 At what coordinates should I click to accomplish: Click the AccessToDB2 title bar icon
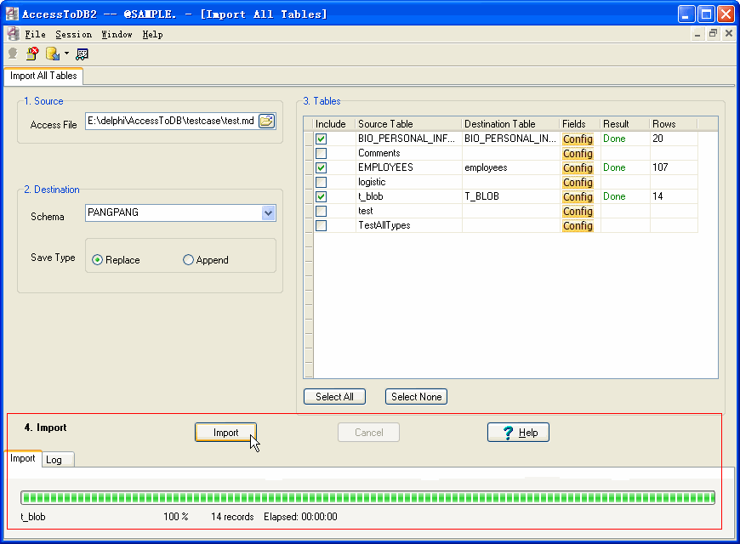pyautogui.click(x=12, y=14)
